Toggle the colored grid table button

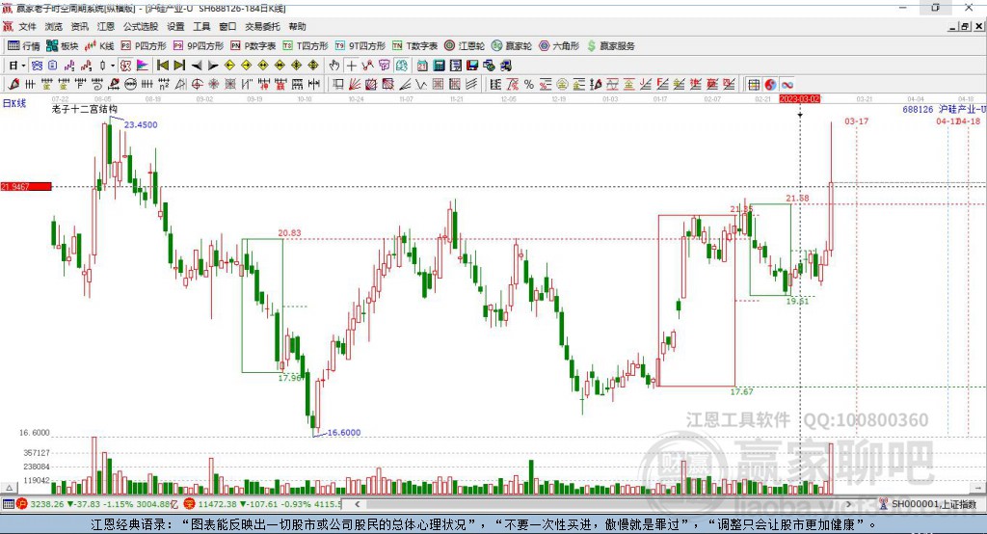[x=752, y=85]
